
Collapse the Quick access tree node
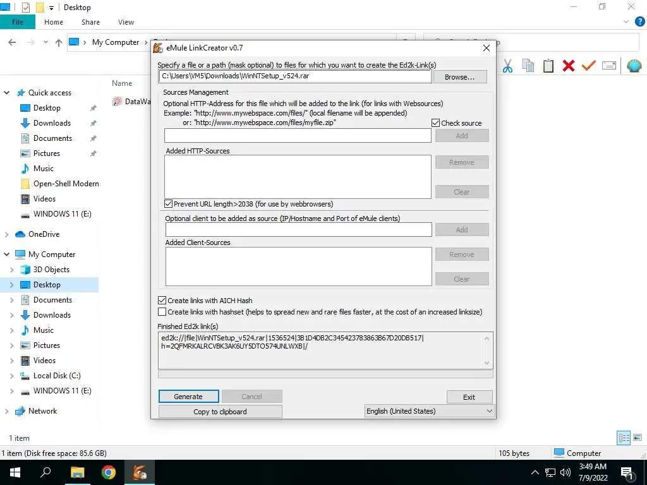click(6, 92)
